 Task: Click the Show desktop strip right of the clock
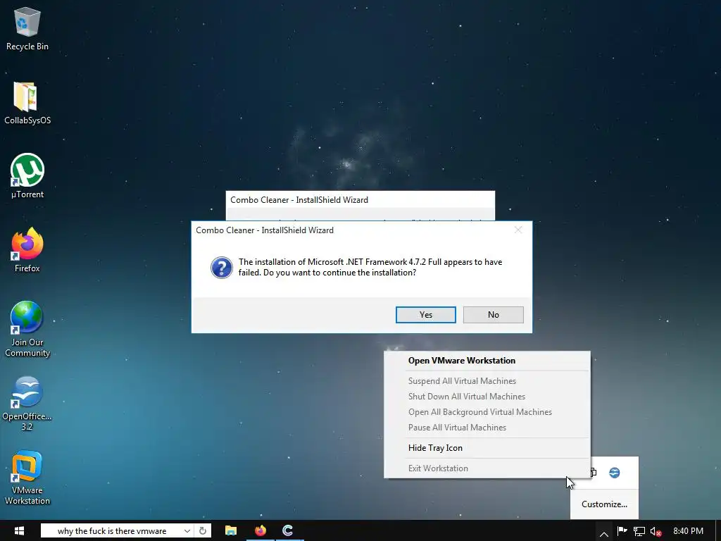pyautogui.click(x=717, y=530)
